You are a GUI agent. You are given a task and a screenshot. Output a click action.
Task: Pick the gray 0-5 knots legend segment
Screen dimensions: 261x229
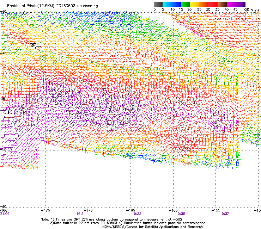click(158, 4)
